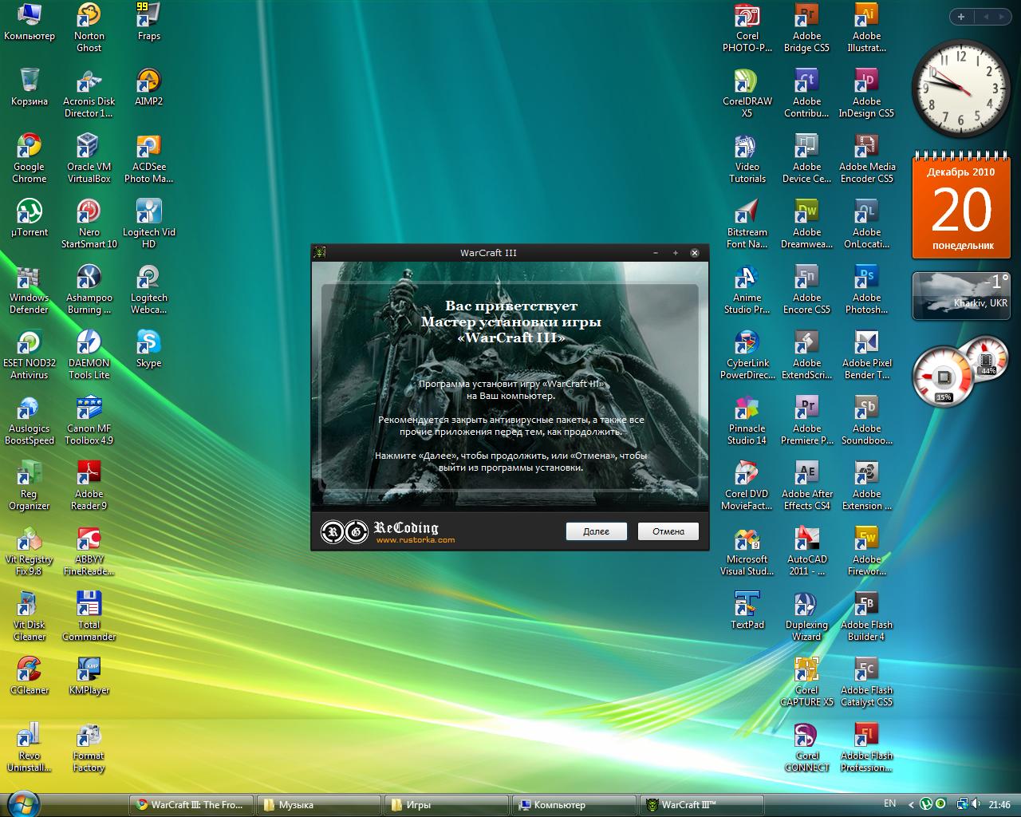Switch to the Музыка taskbar window
The height and width of the screenshot is (817, 1021).
pyautogui.click(x=317, y=805)
